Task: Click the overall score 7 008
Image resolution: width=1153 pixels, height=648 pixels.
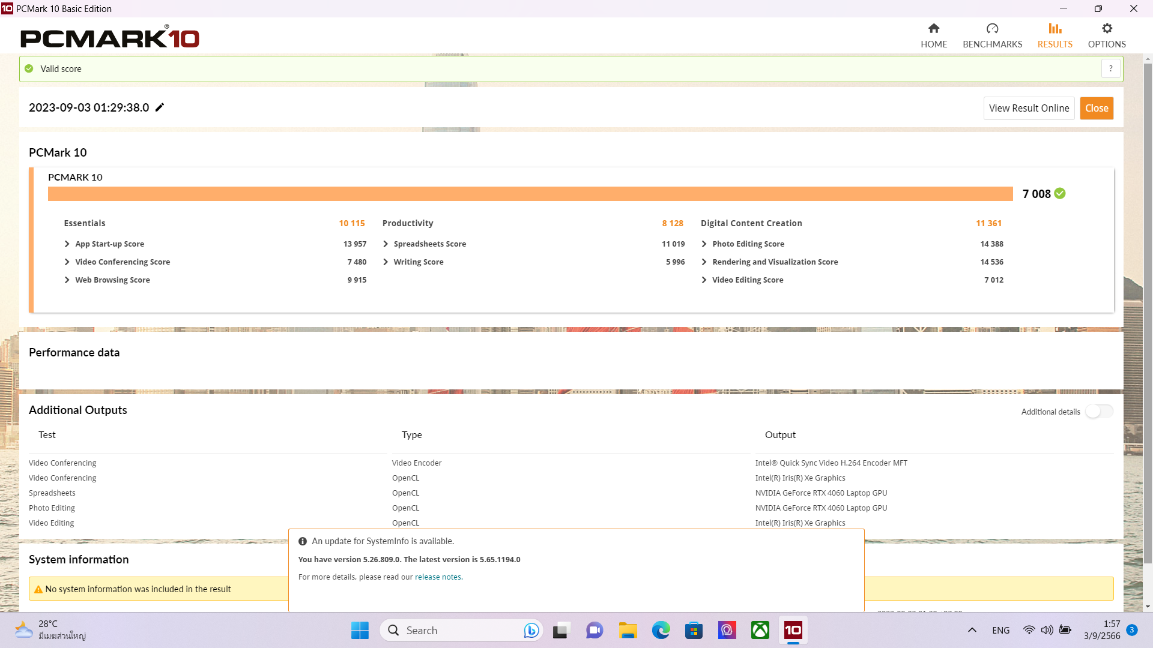Action: 1036,194
